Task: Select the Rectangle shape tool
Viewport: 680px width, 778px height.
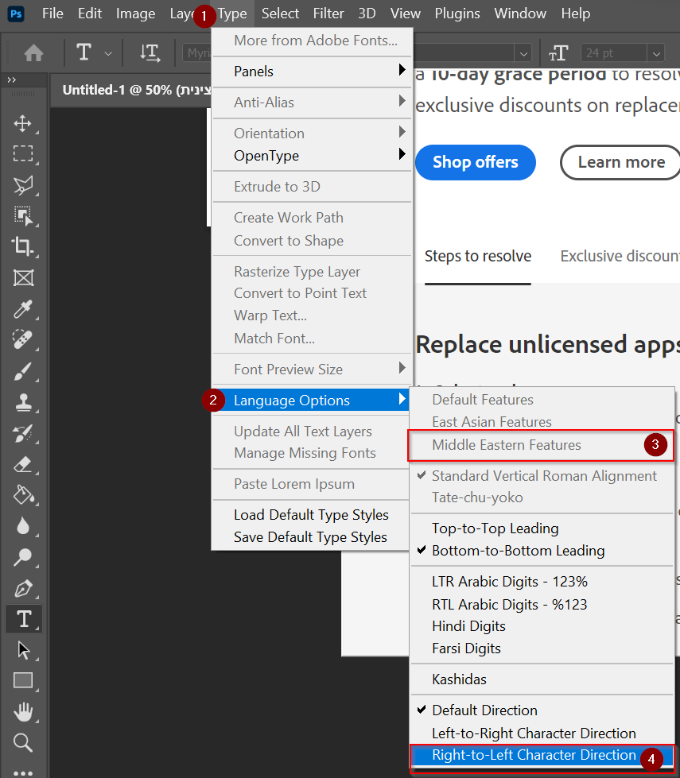Action: (x=23, y=680)
